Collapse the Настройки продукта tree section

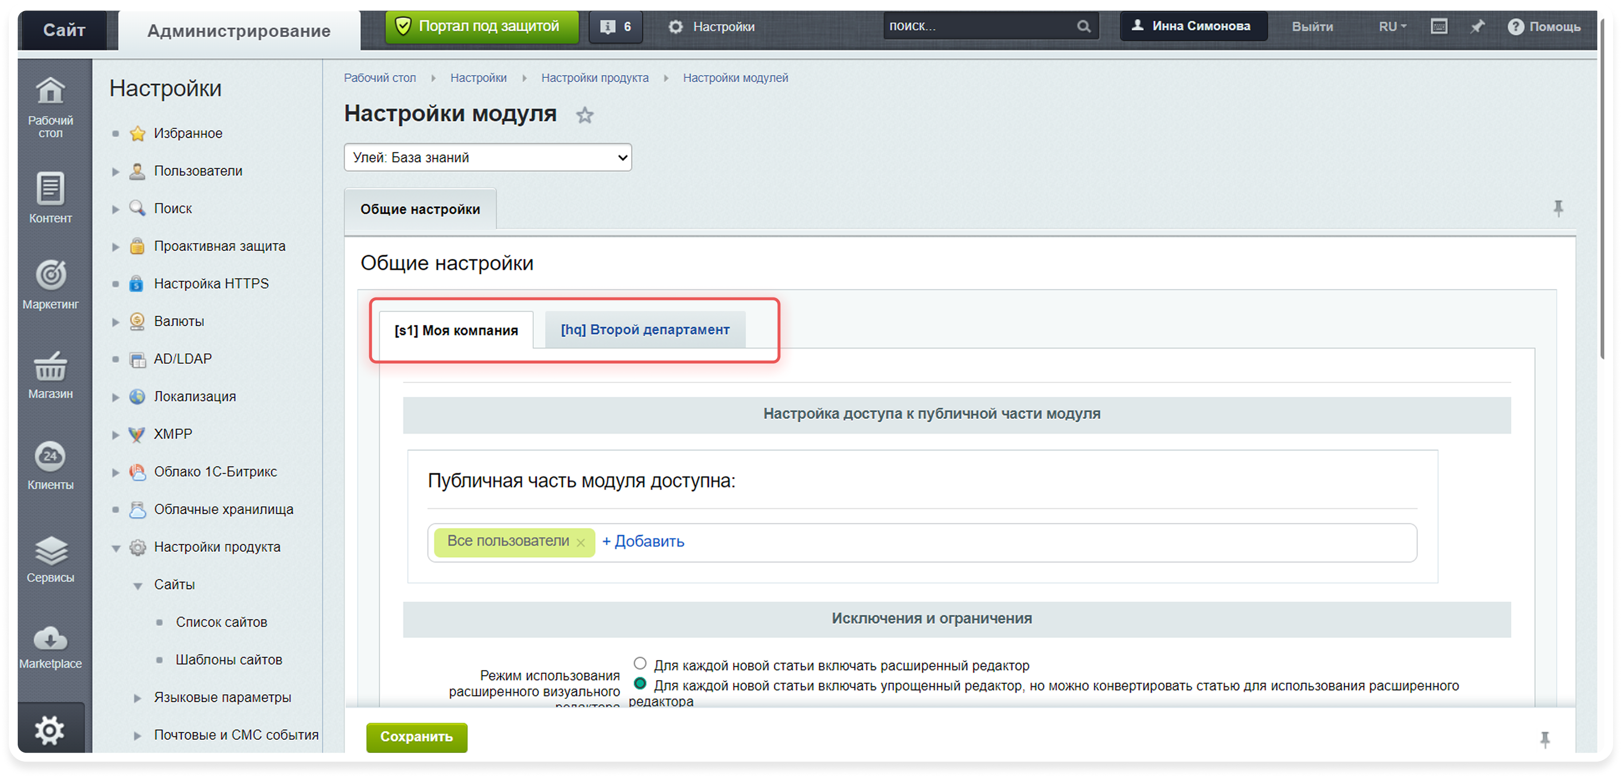[116, 548]
